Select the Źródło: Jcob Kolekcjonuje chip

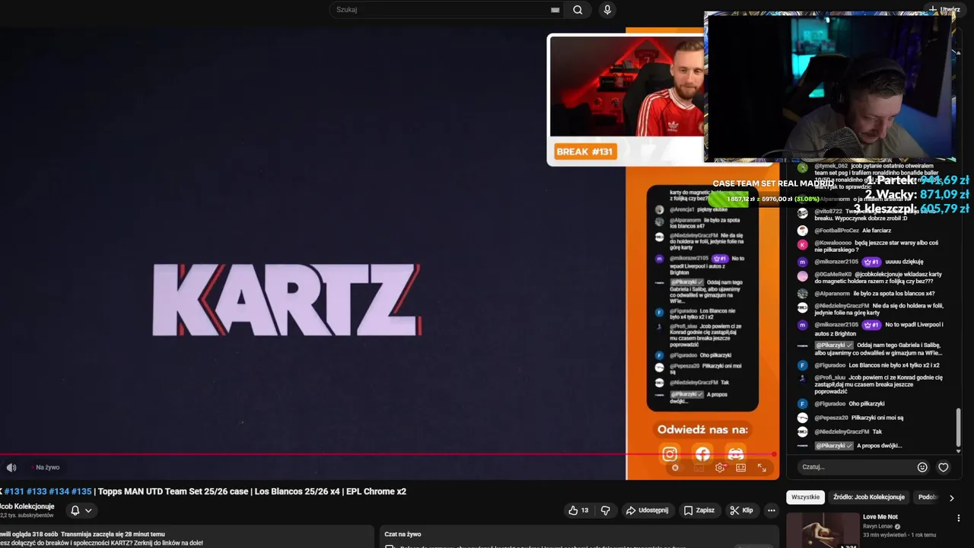[x=869, y=497]
